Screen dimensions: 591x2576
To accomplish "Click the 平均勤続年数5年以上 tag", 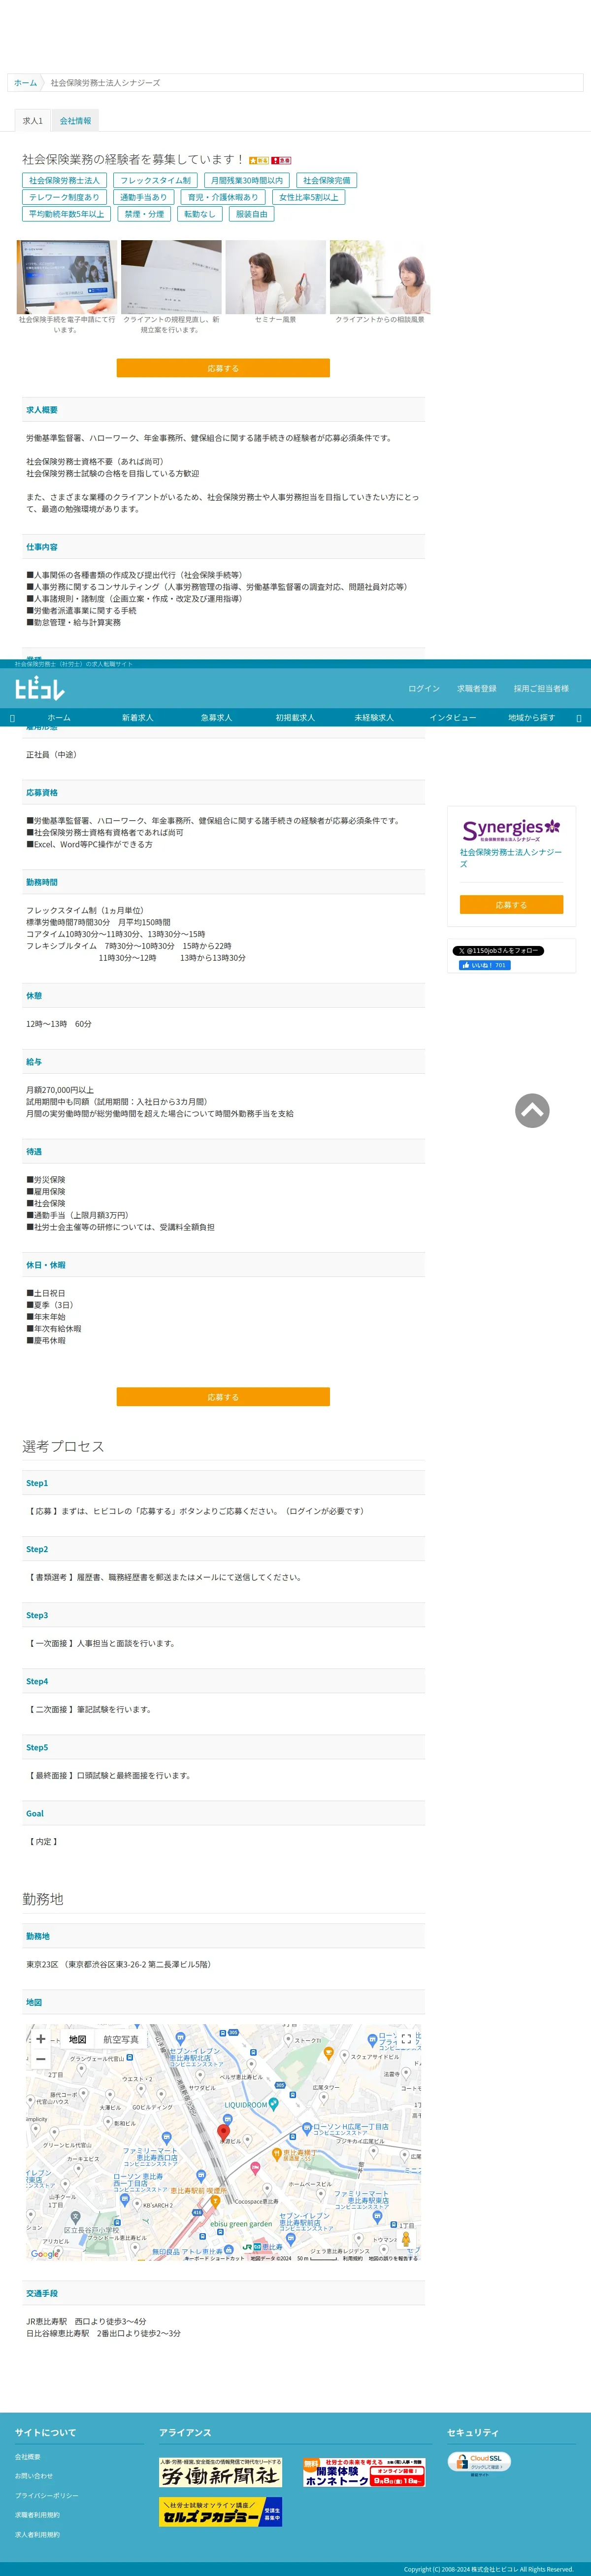I will point(66,214).
